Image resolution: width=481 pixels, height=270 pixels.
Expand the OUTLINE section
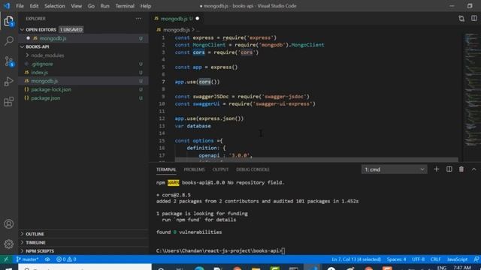[x=83, y=234]
